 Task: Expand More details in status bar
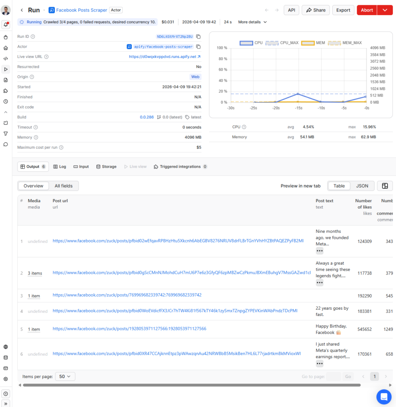click(253, 22)
